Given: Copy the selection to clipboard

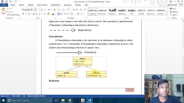Looking at the screenshot, I should (x=10, y=12).
